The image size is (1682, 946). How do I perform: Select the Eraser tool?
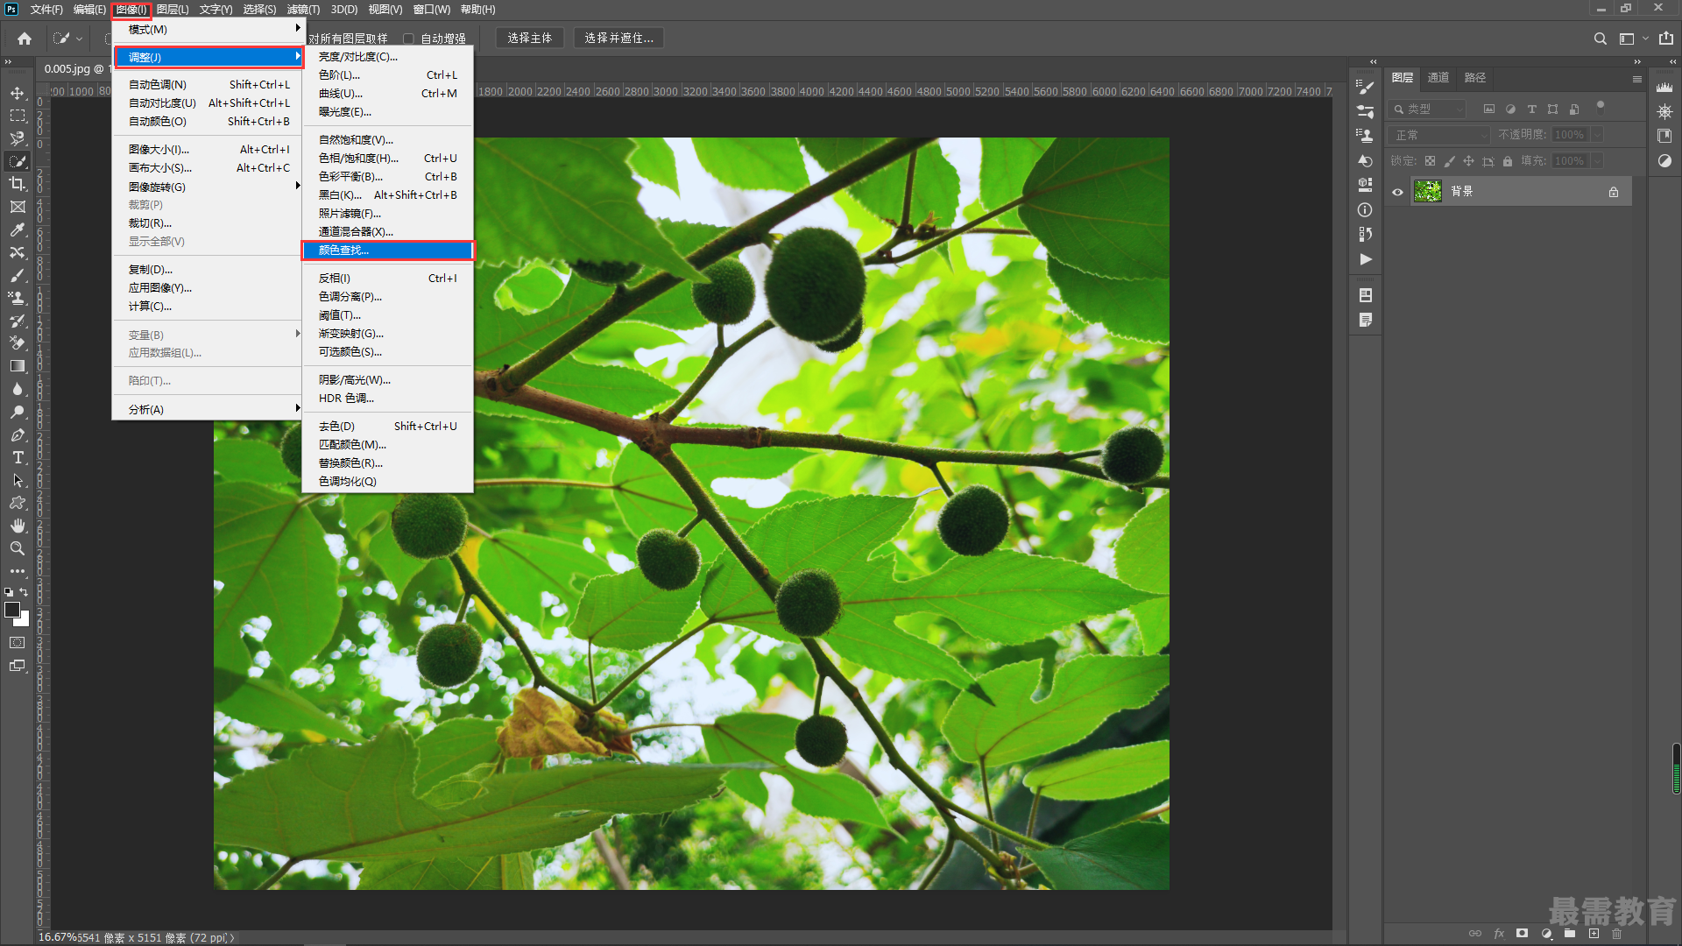click(x=18, y=343)
